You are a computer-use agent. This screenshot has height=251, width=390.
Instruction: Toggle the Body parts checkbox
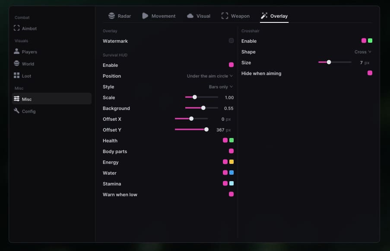[x=231, y=151]
